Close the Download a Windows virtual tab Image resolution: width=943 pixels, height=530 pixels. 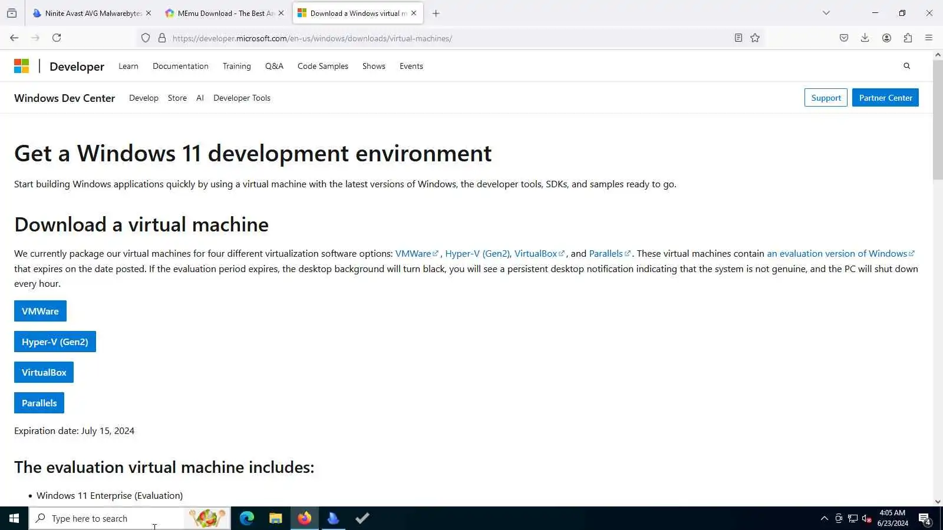[x=414, y=13]
